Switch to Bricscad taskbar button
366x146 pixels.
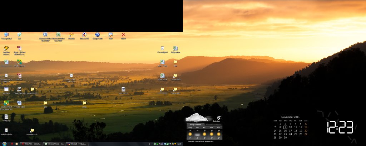pos(78,144)
